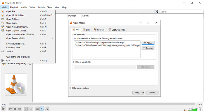204x112 pixels.
Task: Switch to Network tab in Open Media
Action: click(99, 30)
